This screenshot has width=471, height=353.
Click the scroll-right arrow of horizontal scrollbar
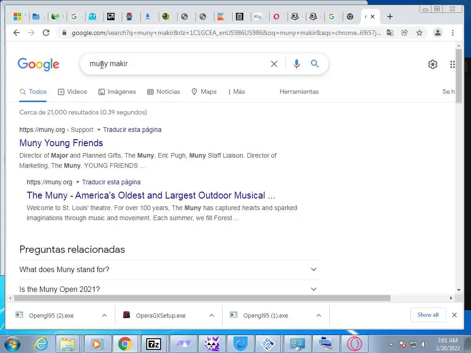(451, 298)
